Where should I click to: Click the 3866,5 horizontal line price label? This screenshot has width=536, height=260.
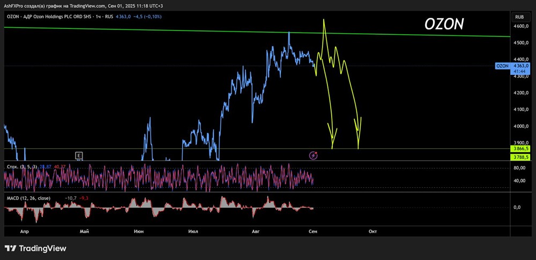(x=520, y=149)
